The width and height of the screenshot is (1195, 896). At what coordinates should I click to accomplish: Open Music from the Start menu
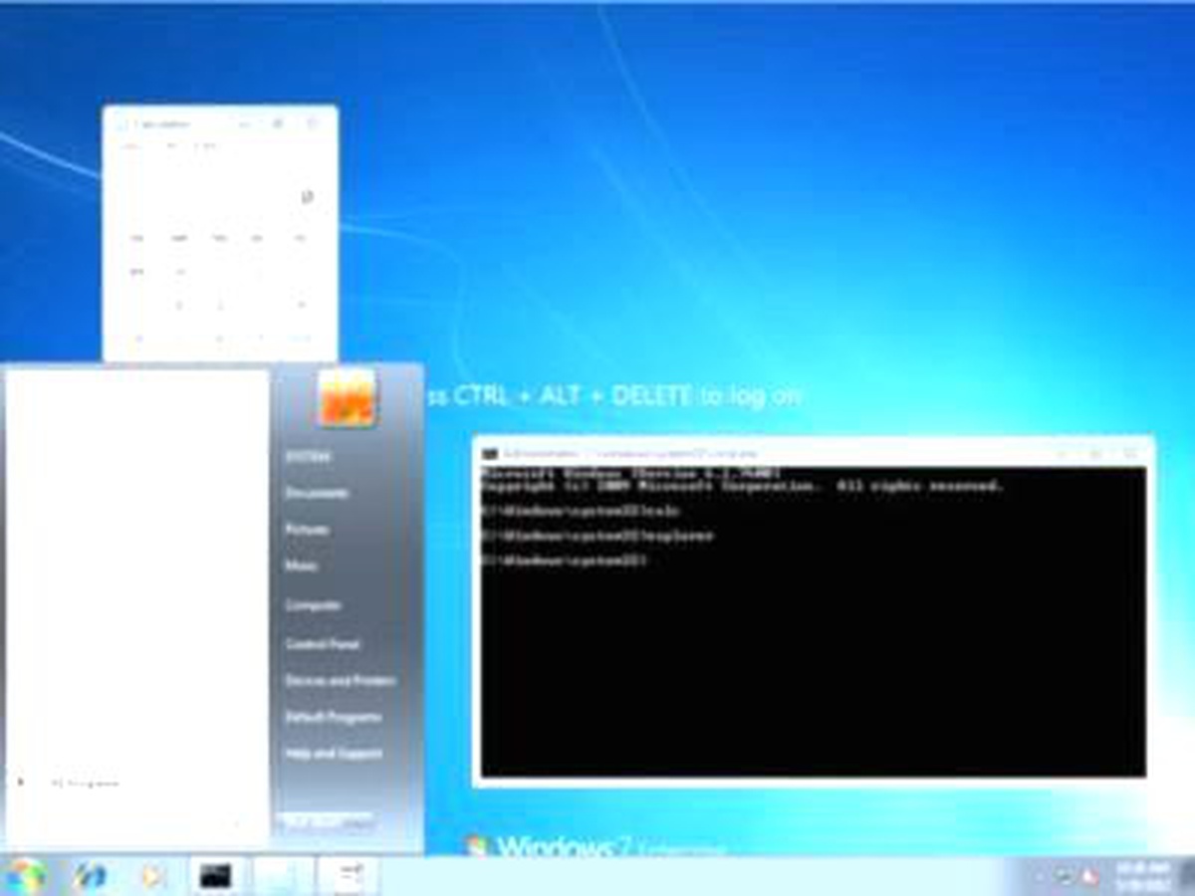point(302,565)
